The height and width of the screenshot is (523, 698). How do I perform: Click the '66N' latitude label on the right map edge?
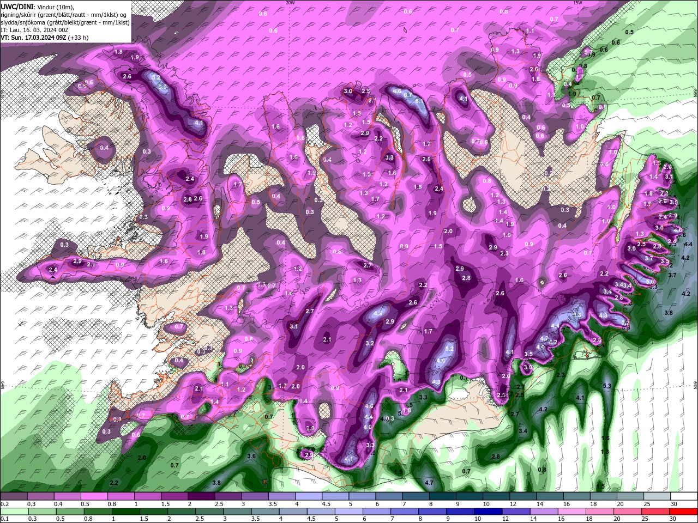(x=695, y=92)
